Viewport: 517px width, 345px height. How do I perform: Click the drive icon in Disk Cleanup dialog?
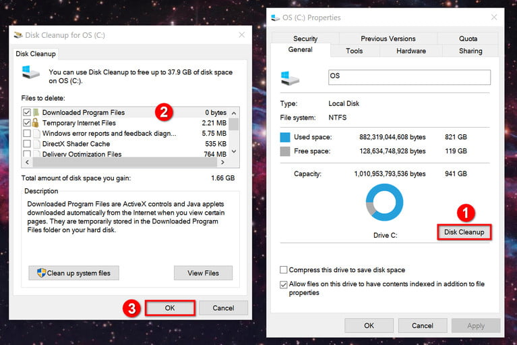(30, 72)
